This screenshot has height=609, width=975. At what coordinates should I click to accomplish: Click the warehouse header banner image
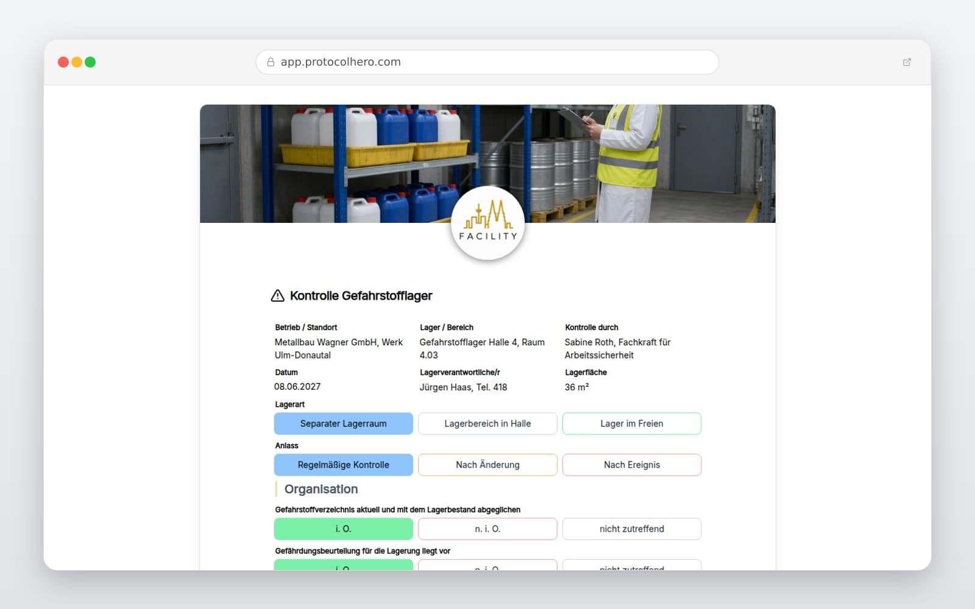pos(487,164)
